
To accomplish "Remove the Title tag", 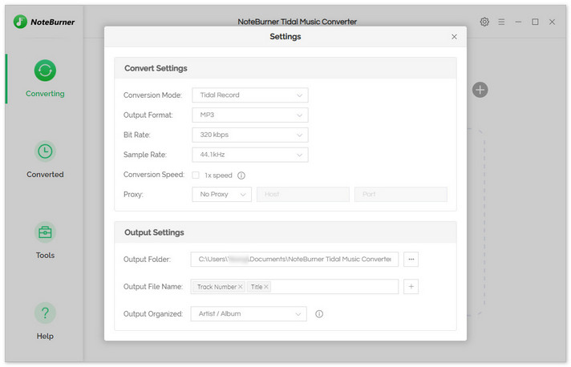I will [x=266, y=287].
